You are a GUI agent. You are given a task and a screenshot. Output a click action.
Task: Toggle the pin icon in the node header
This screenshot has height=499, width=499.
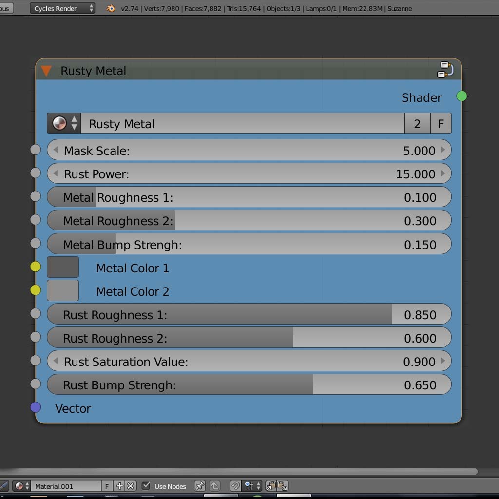pos(199,486)
